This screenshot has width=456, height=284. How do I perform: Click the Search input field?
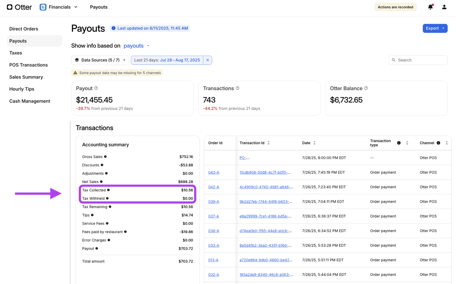421,60
